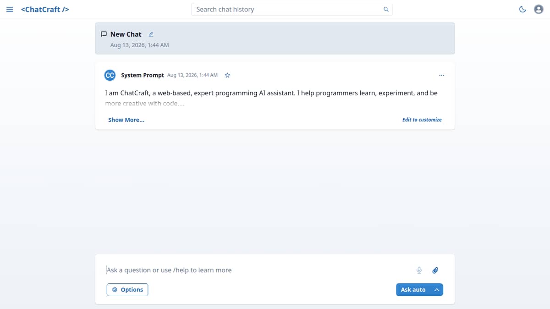
Task: Click Edit to customize link
Action: (x=422, y=120)
